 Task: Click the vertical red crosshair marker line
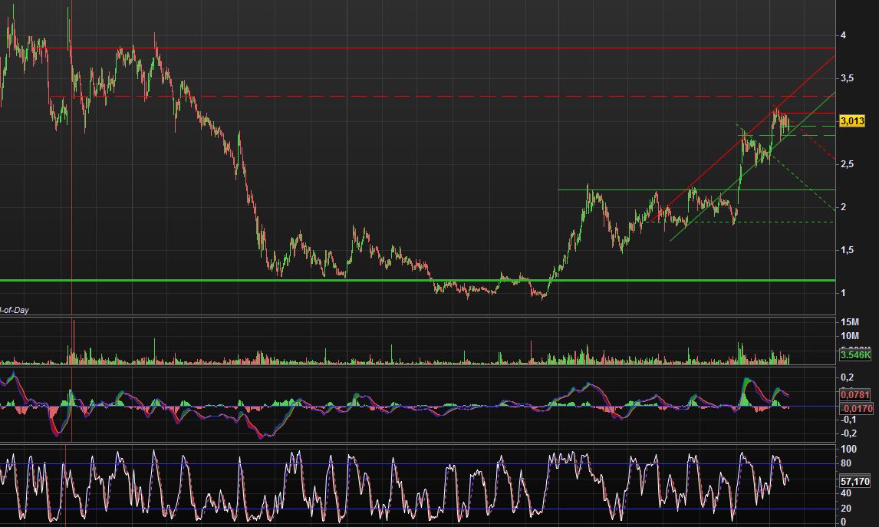point(71,230)
